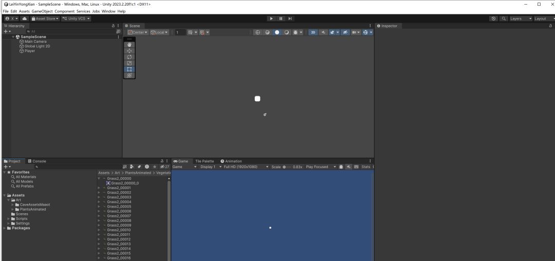
Task: Switch to the Animation tab
Action: click(x=231, y=161)
